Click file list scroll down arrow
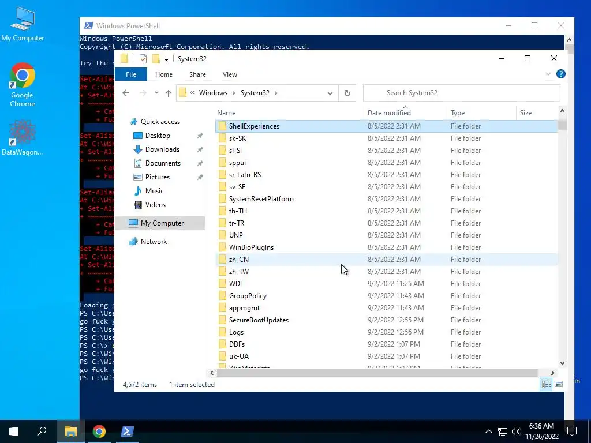This screenshot has width=591, height=443. tap(562, 363)
